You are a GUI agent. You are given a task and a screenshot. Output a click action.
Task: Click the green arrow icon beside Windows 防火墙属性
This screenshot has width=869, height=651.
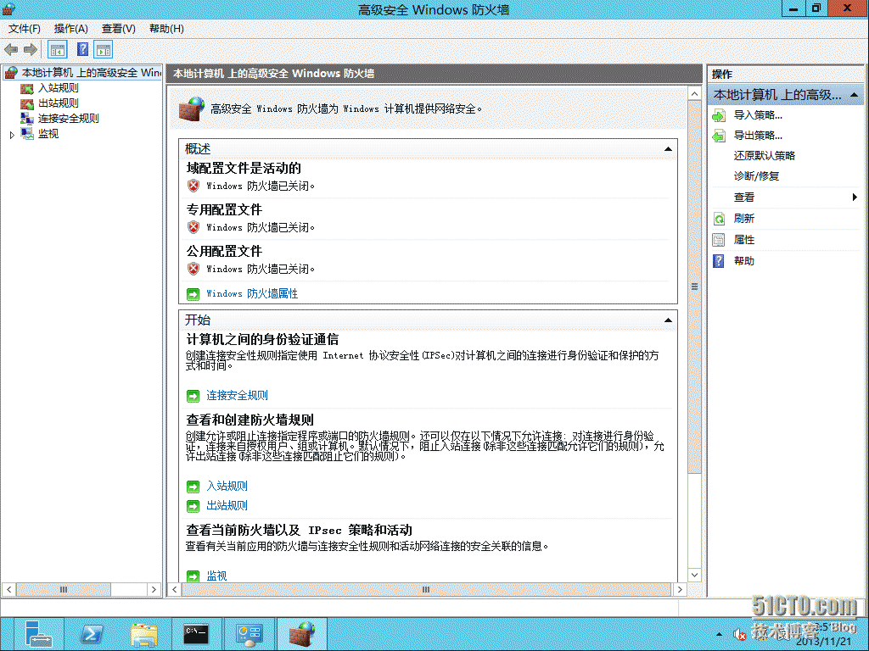pos(193,294)
